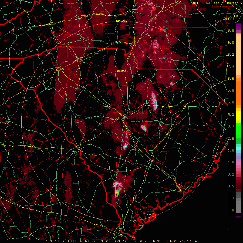Image resolution: width=243 pixels, height=243 pixels.
Task: Click the 3.4 value on the color scale
Action: tap(231, 126)
